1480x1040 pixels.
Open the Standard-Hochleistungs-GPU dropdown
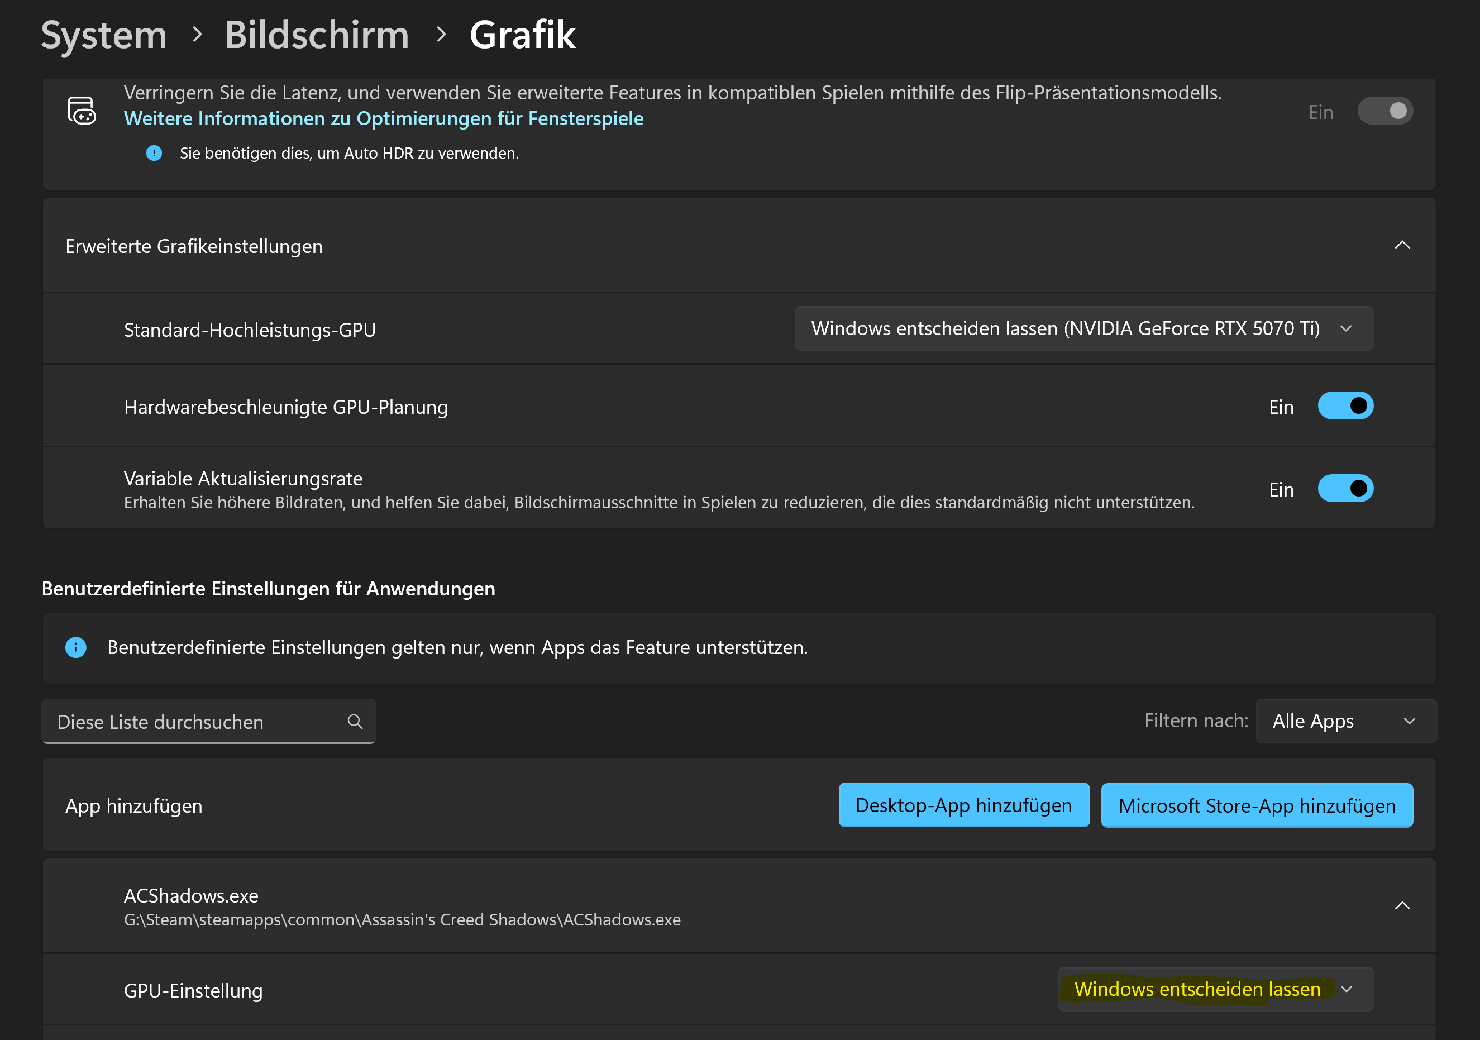[1083, 329]
